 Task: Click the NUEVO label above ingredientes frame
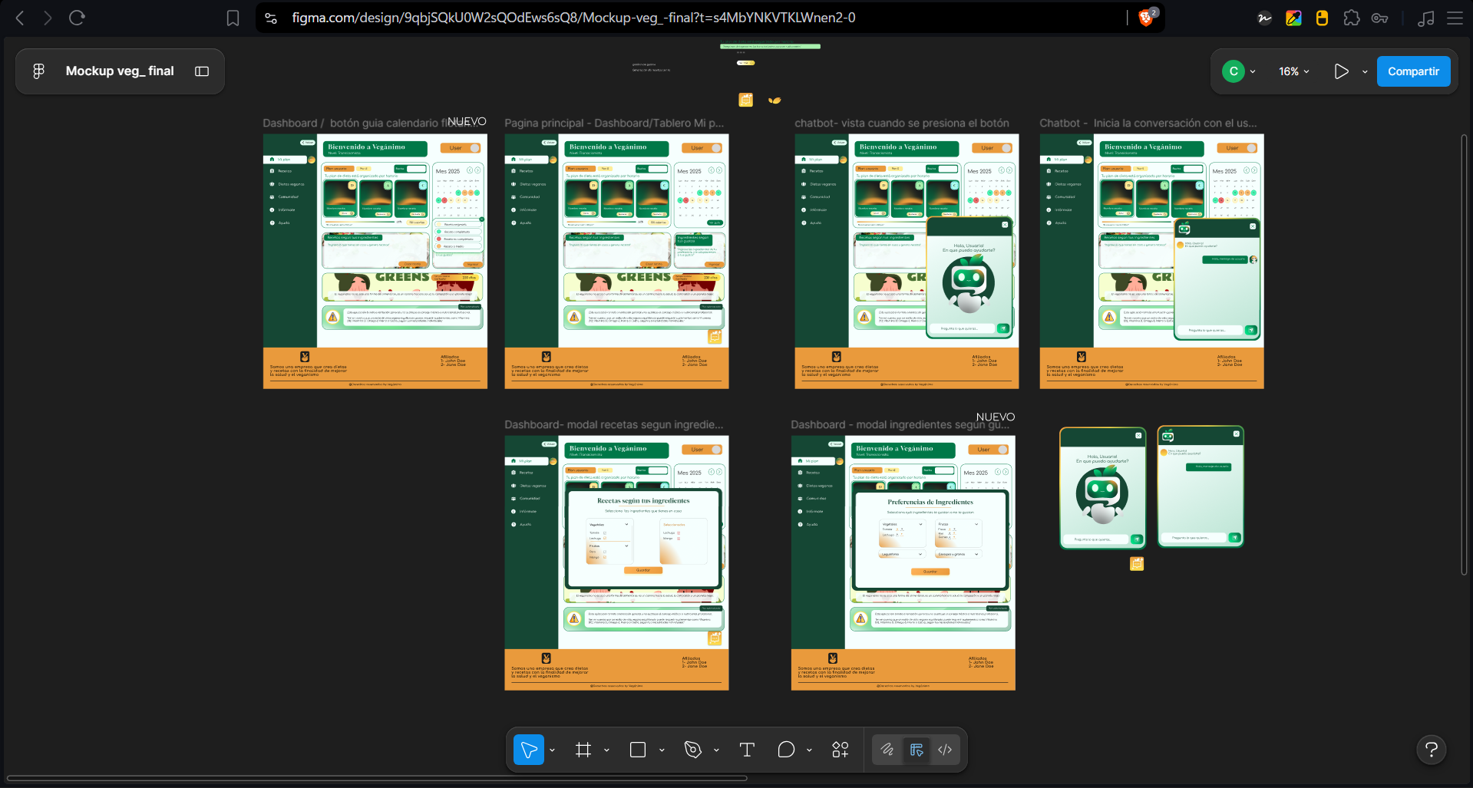996,417
